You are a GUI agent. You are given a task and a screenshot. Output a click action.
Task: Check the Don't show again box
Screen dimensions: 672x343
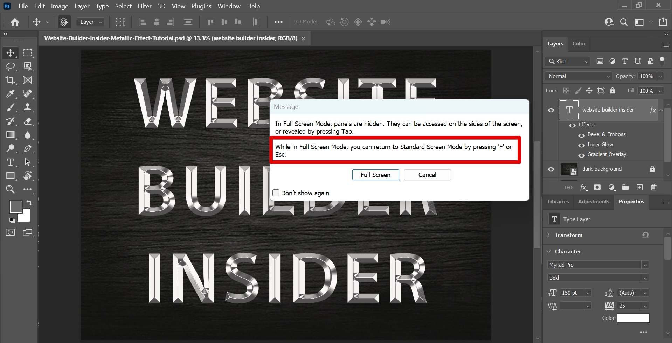click(x=276, y=193)
